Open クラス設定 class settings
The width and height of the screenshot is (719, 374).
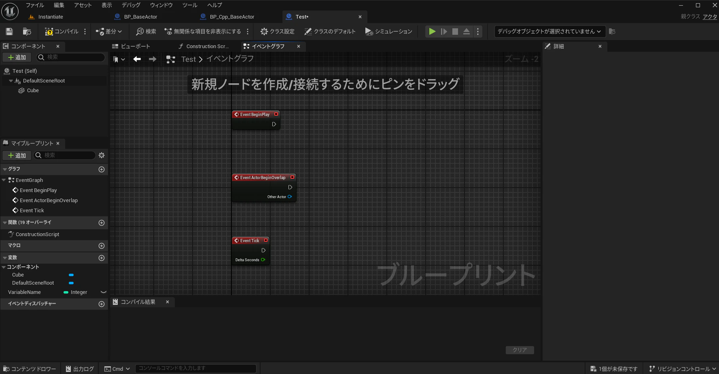click(278, 32)
